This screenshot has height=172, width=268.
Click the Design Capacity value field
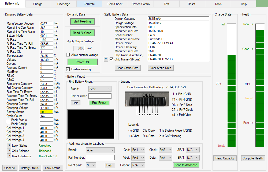point(178,19)
